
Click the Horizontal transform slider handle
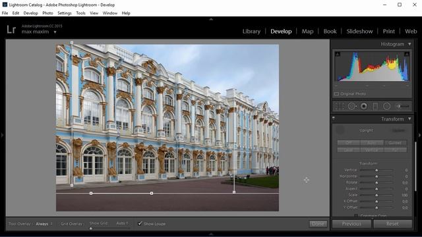click(x=377, y=176)
